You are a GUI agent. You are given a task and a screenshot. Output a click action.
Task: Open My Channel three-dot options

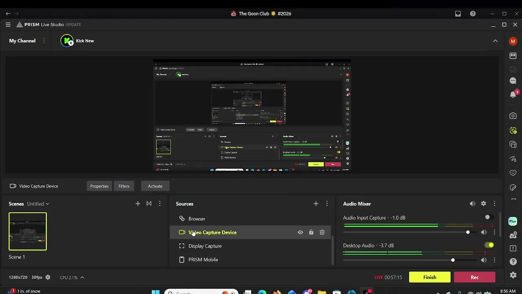44,41
